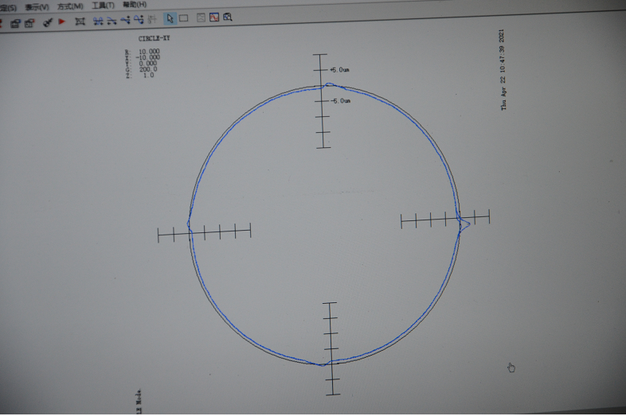
Task: Click the magnifier zoom view icon
Action: (x=228, y=17)
